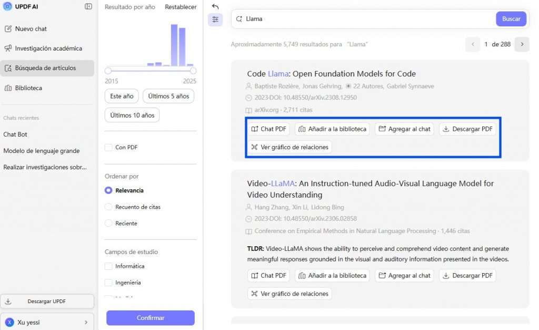This screenshot has height=330, width=539.
Task: Click the Llama search input field
Action: click(364, 19)
